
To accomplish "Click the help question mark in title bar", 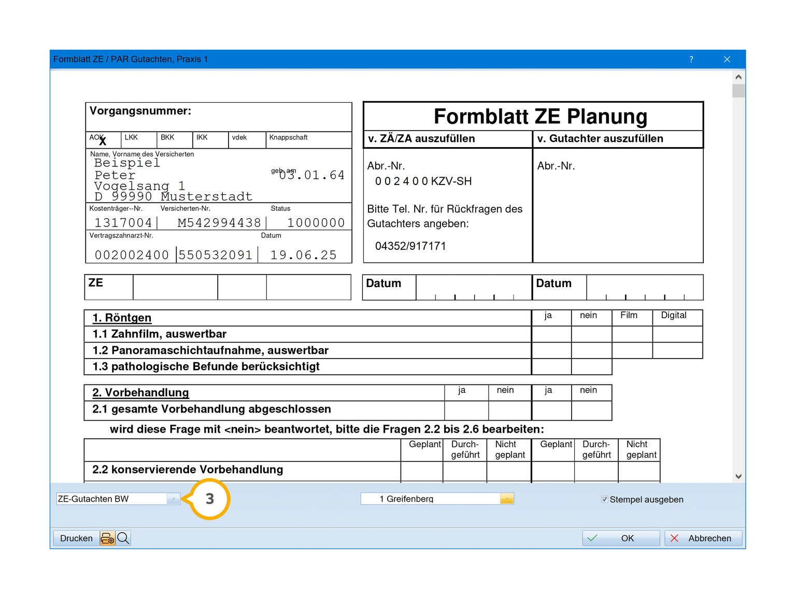I will (x=691, y=59).
